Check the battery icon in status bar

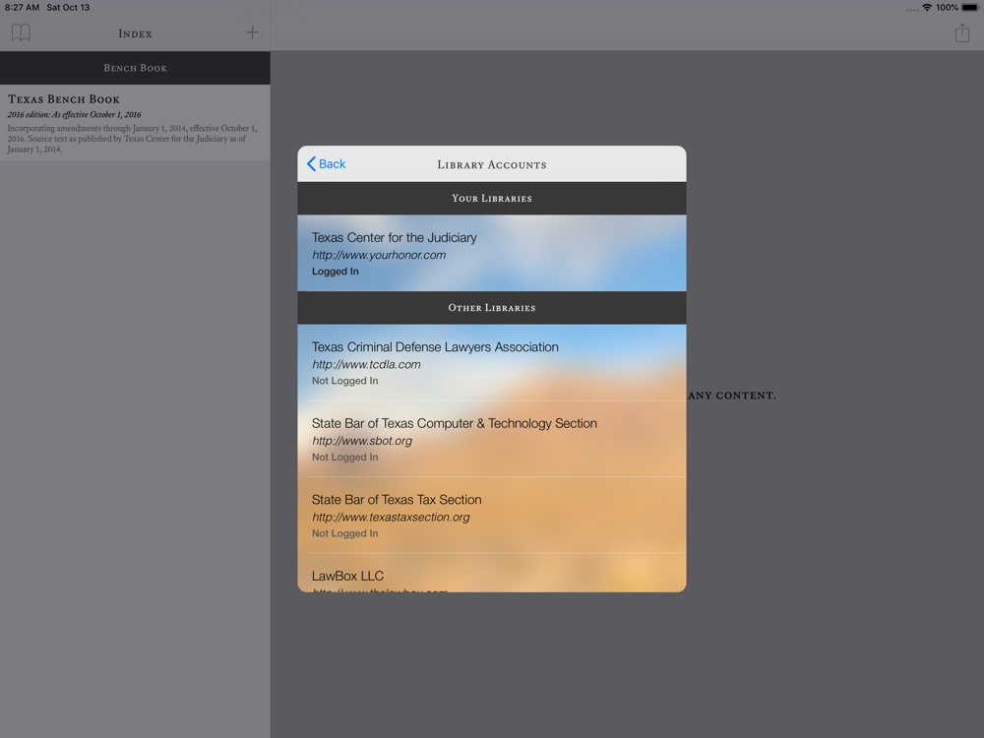point(969,8)
